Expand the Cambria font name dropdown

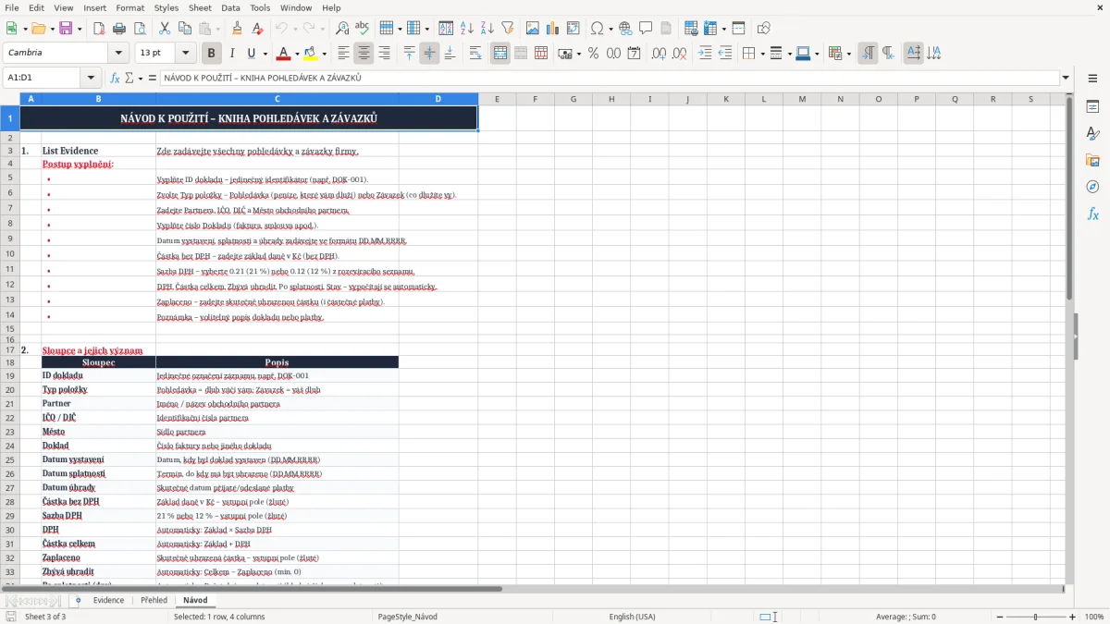[118, 54]
